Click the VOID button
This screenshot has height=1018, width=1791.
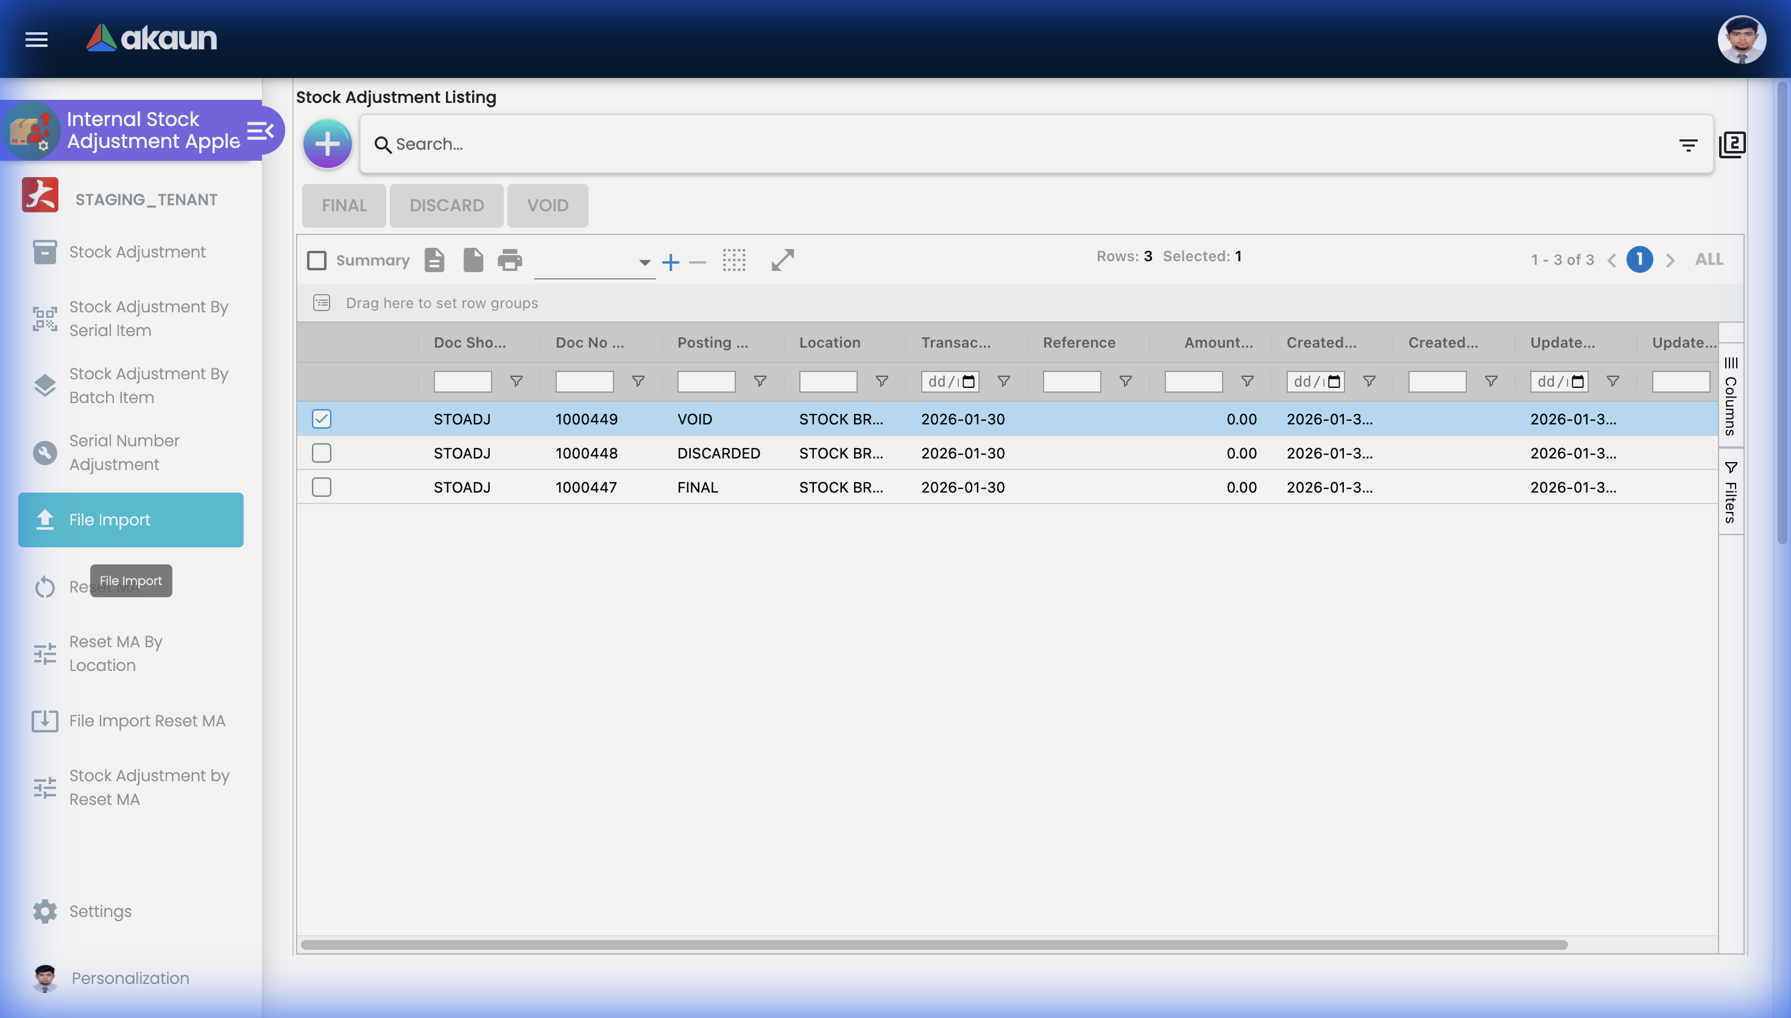pos(548,205)
